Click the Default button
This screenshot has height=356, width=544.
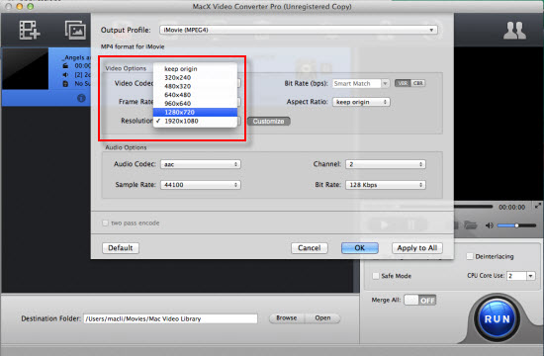tap(121, 248)
